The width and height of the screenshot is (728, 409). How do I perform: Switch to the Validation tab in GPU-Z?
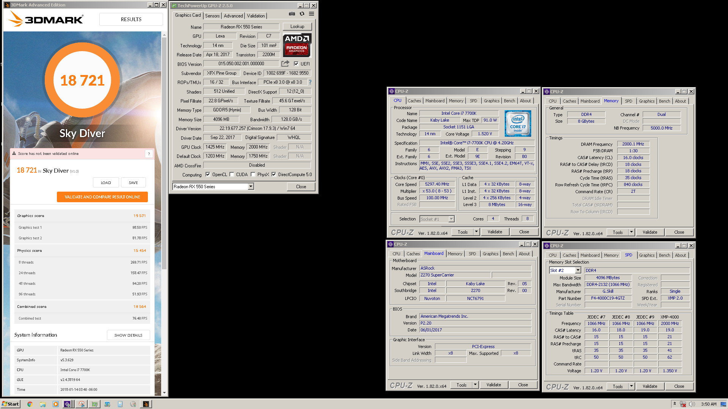(256, 16)
